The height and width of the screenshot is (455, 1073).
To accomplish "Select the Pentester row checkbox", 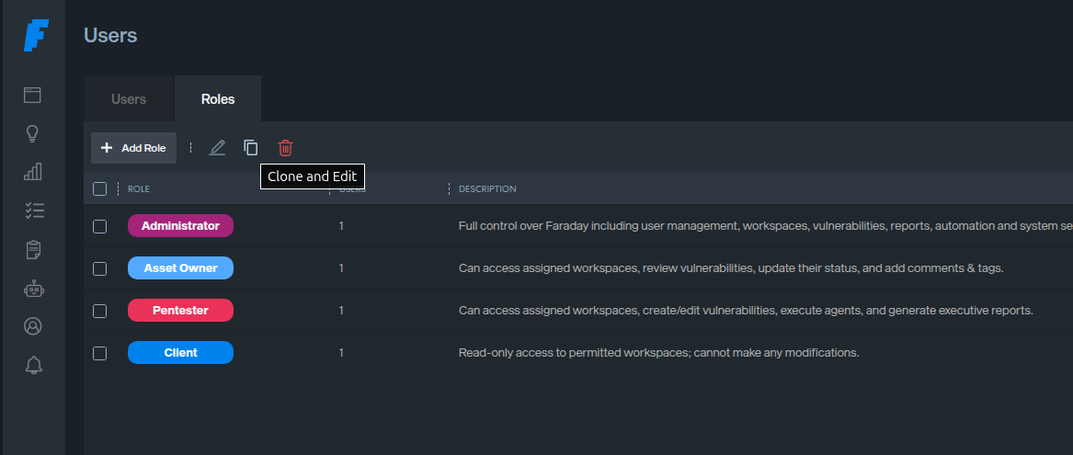I will click(100, 311).
